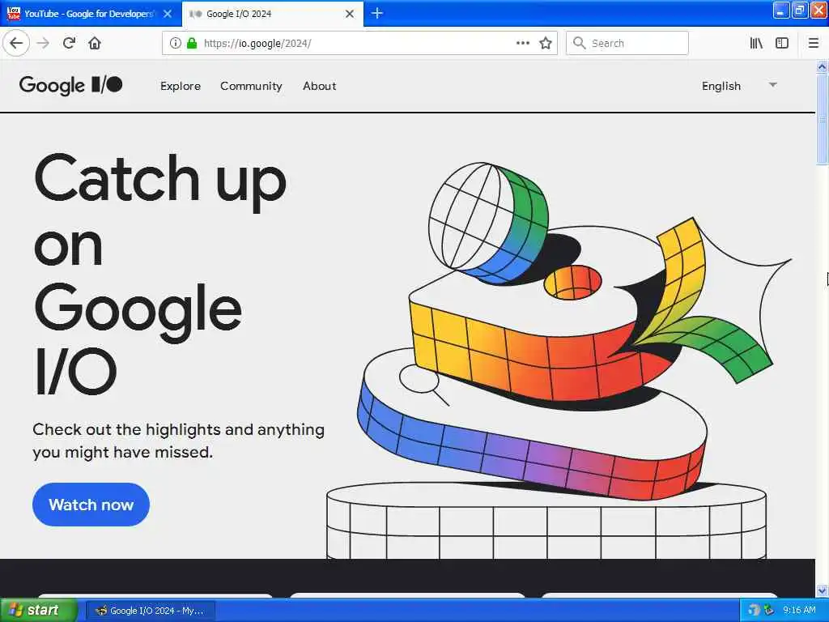Show site information icon in address bar
The width and height of the screenshot is (829, 622).
click(x=175, y=43)
